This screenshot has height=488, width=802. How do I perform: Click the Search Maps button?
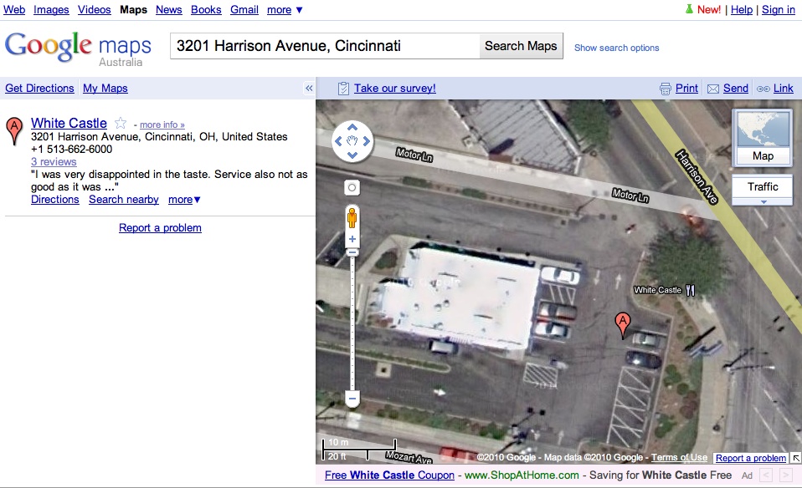pos(521,46)
